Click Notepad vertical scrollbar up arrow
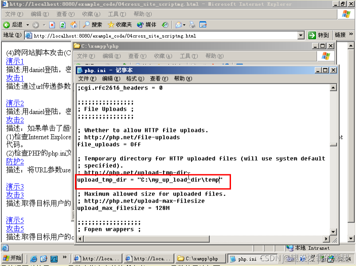Screen dimensions: 356x266 click(x=333, y=88)
